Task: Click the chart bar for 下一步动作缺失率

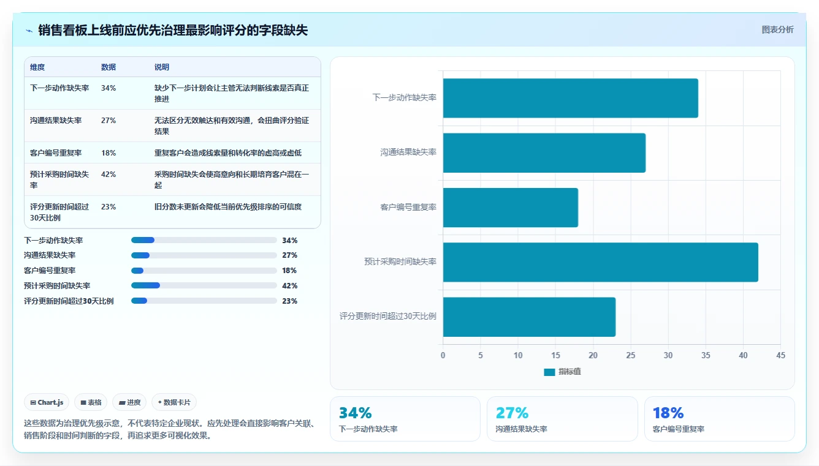Action: pyautogui.click(x=570, y=98)
